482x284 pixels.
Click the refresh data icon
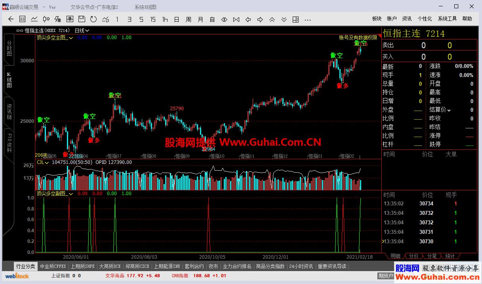[x=93, y=19]
